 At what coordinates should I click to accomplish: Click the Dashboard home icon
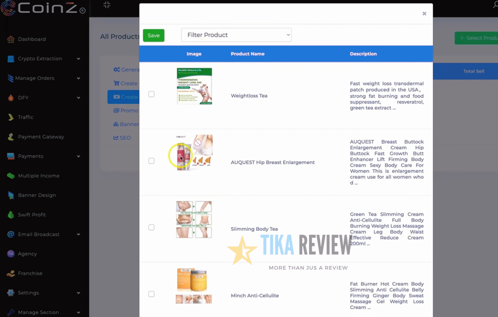pyautogui.click(x=11, y=39)
